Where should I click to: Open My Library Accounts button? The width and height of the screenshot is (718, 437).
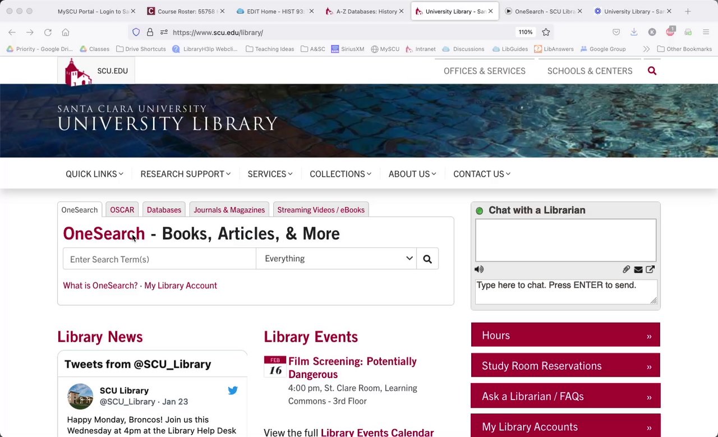click(565, 426)
